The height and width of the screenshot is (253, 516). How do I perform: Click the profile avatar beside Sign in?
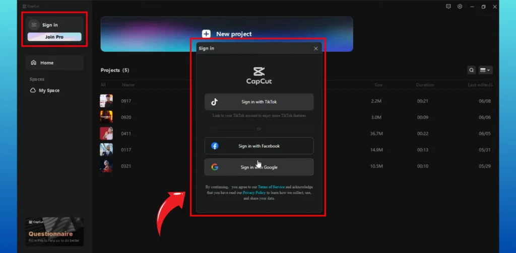(x=34, y=25)
